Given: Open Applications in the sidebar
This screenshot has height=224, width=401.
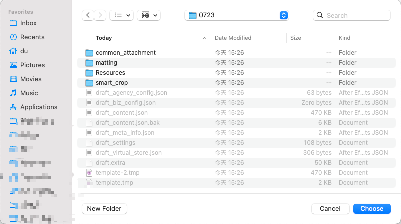Looking at the screenshot, I should point(39,107).
